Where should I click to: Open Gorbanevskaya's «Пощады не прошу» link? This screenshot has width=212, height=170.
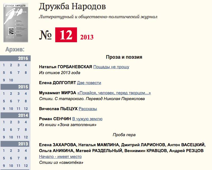coord(111,67)
